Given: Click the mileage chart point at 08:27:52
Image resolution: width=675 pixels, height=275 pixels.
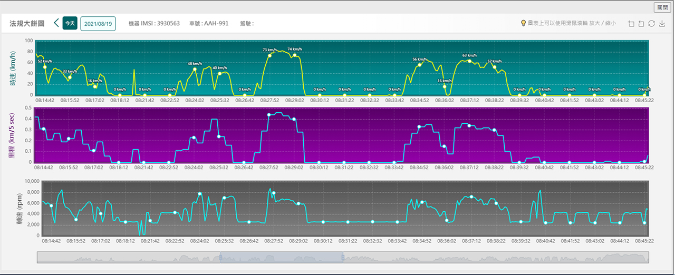Looking at the screenshot, I should click(x=269, y=114).
